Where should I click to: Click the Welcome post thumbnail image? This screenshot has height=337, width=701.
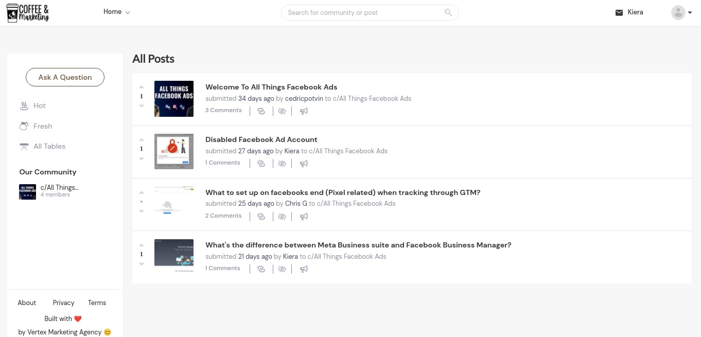point(174,99)
